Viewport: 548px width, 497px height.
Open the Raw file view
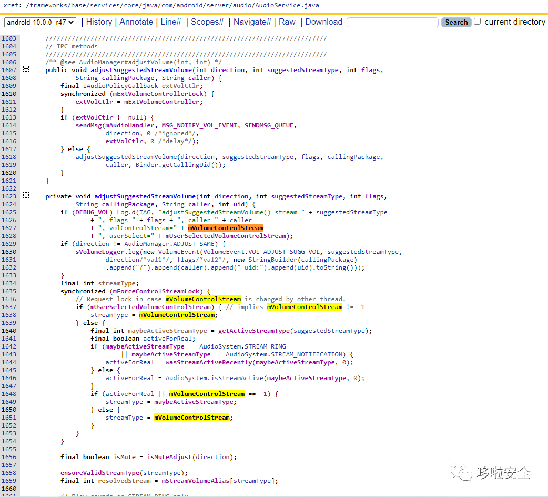287,22
